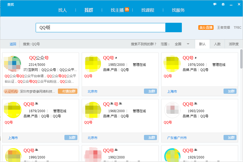
Task: Click 加群 on the 1879/2000 上海市 card
Action: pos(71,137)
